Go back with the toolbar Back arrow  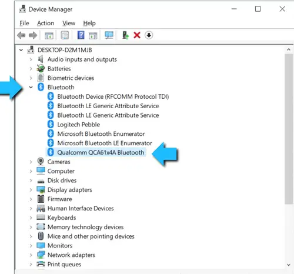[21, 35]
